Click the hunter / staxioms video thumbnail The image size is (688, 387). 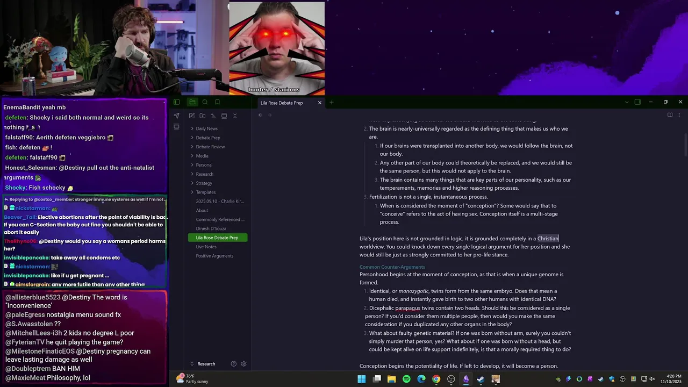coord(277,48)
